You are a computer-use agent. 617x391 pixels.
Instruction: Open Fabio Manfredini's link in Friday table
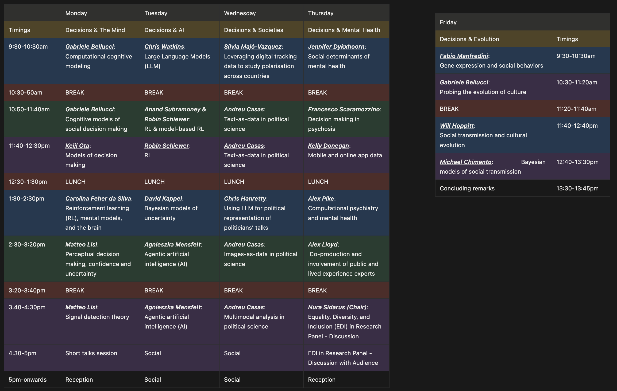464,56
